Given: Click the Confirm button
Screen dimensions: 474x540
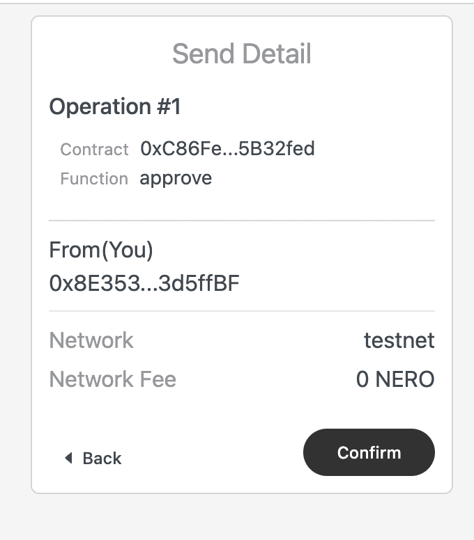Looking at the screenshot, I should [369, 452].
